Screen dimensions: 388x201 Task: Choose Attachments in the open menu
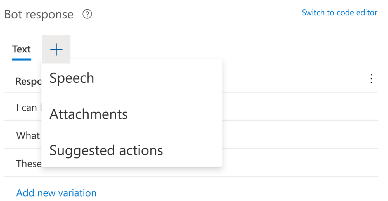[88, 114]
